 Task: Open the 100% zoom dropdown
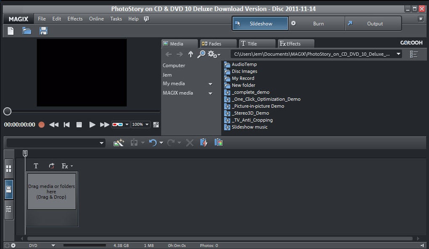tap(147, 125)
